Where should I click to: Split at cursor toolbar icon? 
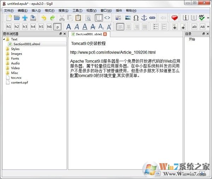(x=118, y=18)
